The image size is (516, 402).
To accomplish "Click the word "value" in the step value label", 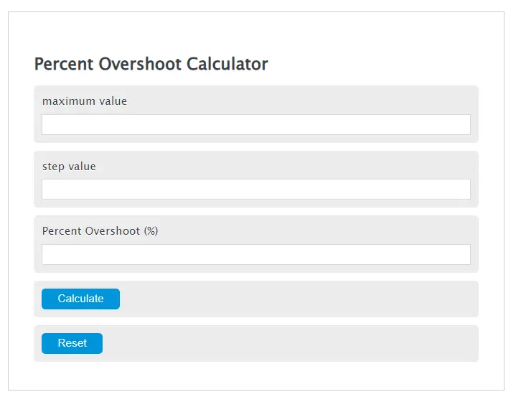I will [81, 167].
